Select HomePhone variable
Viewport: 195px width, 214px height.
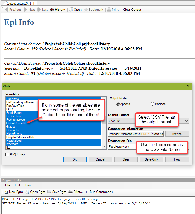pos(54,134)
